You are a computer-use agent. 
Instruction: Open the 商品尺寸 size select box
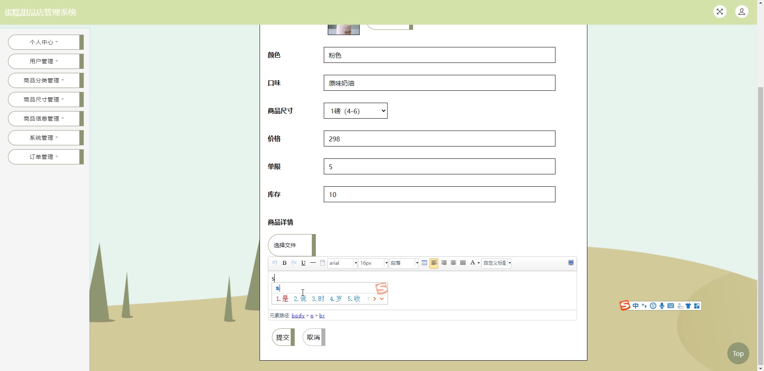[356, 111]
